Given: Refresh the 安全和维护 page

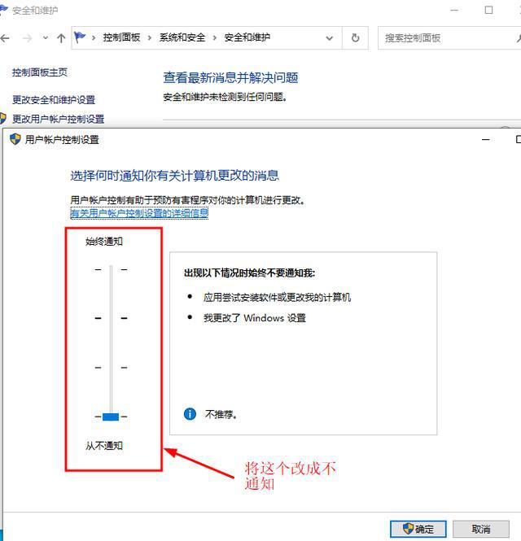Looking at the screenshot, I should pos(355,38).
